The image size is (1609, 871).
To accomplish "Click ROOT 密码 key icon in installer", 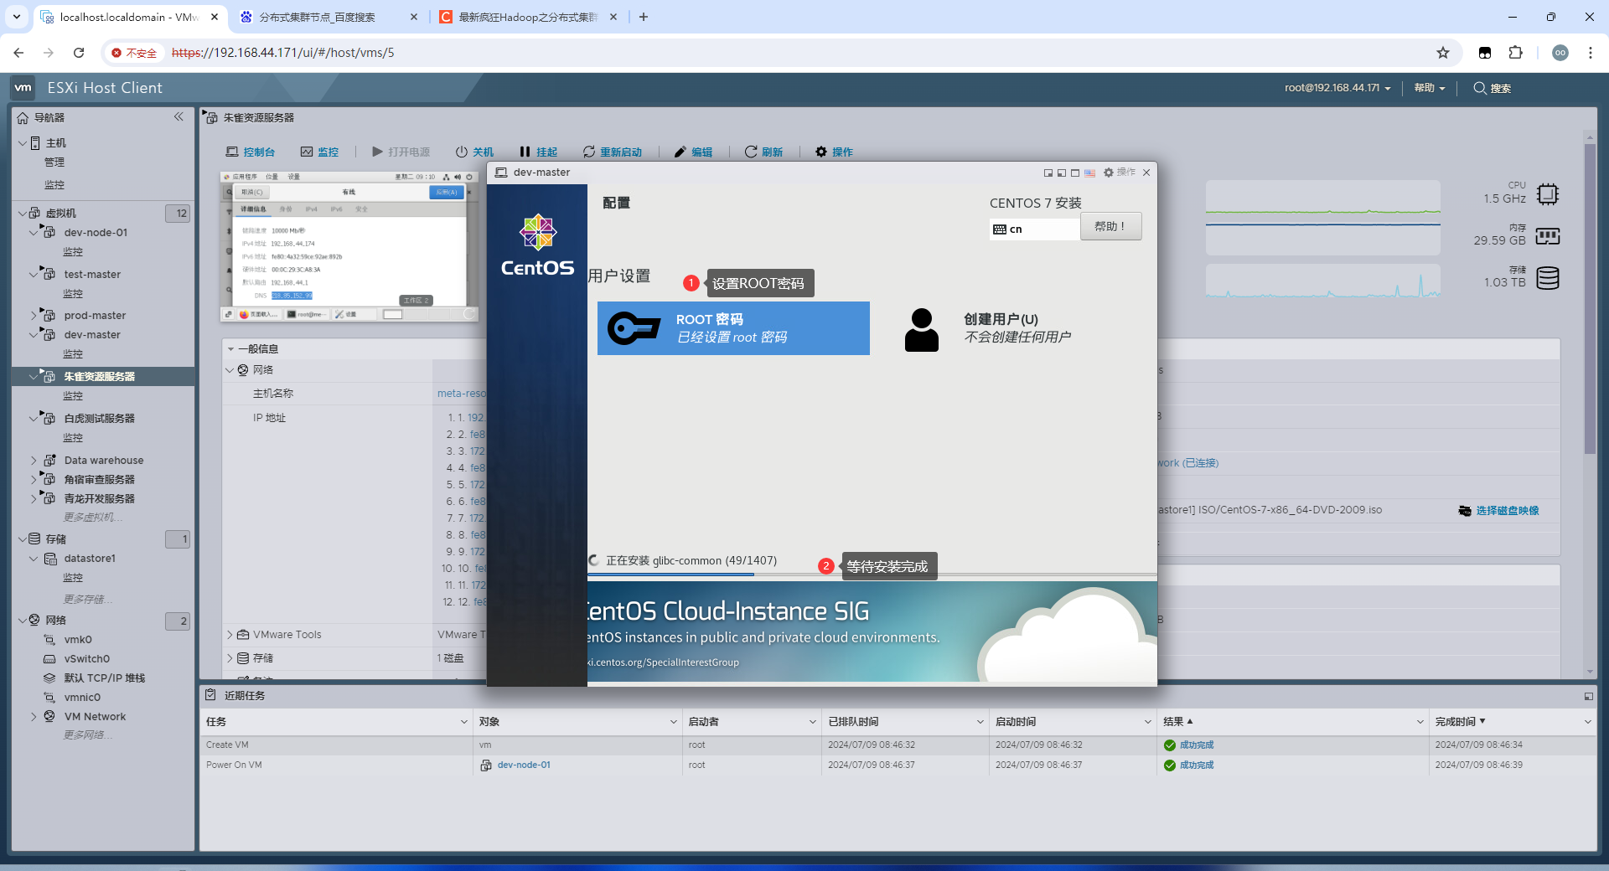I will [x=634, y=328].
